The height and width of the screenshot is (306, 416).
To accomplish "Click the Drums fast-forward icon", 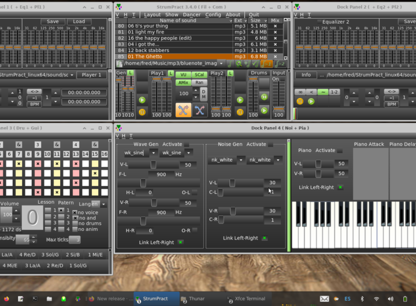I will coord(264,97).
